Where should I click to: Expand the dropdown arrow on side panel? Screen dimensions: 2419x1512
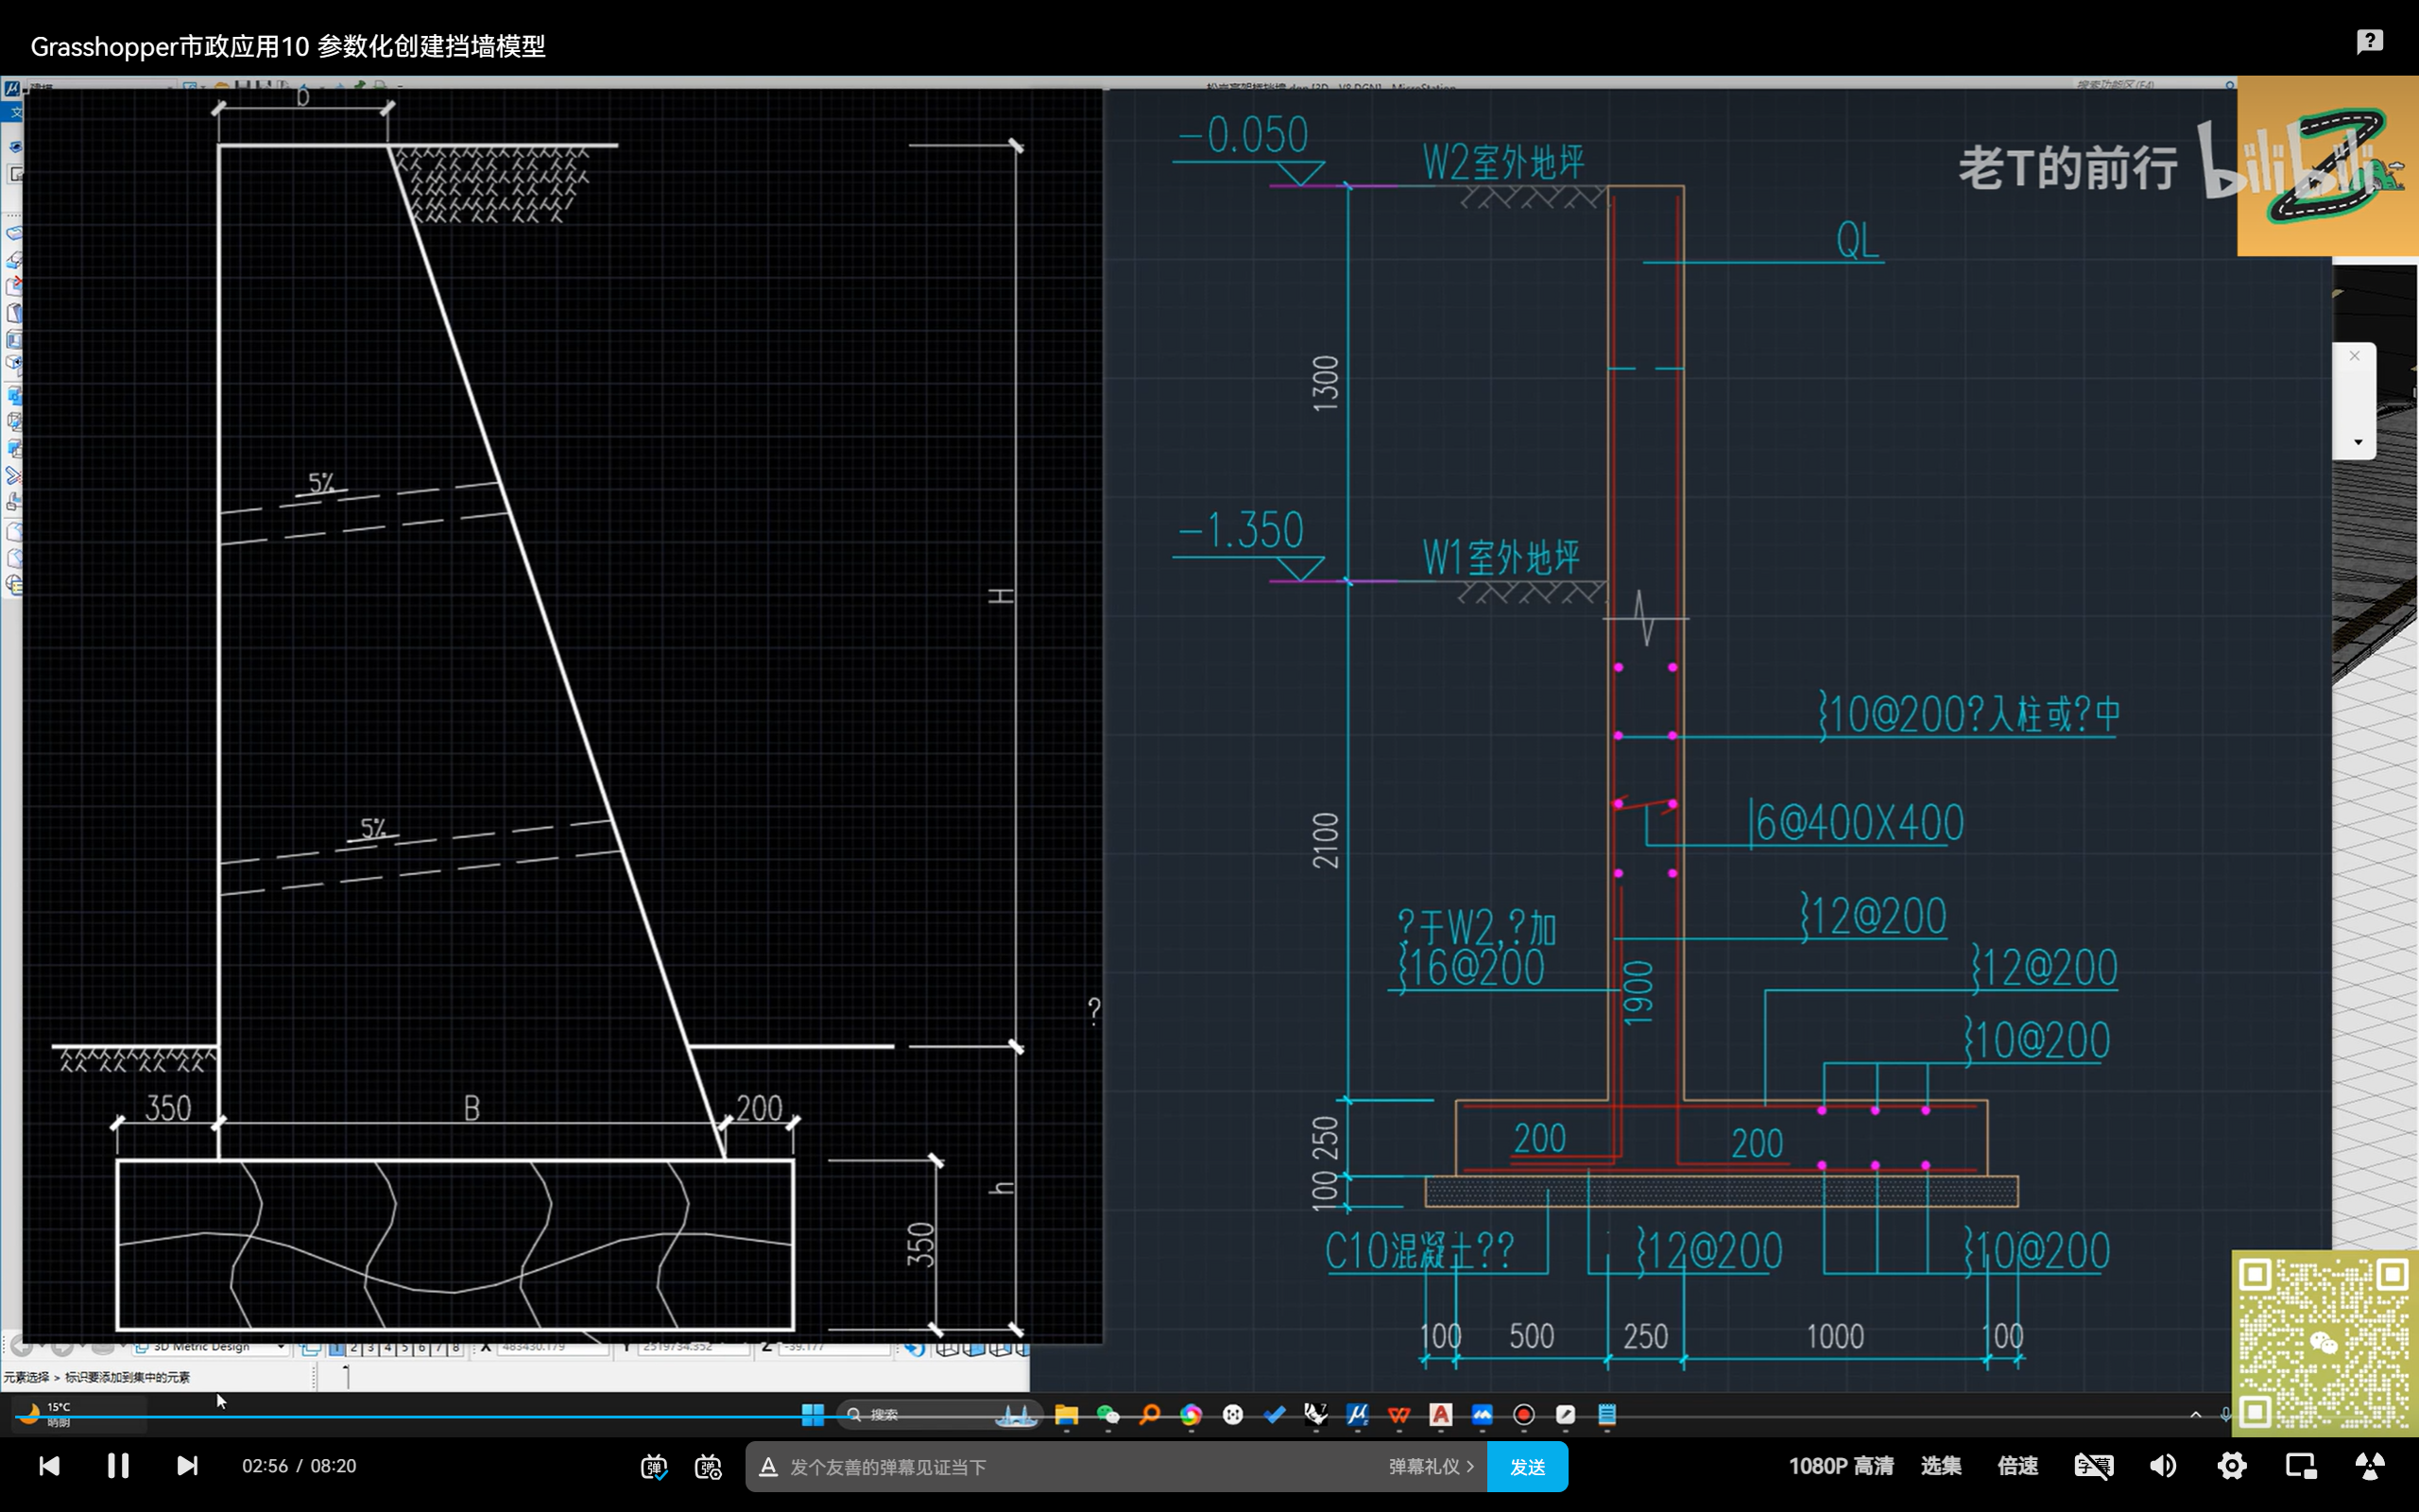click(2358, 442)
